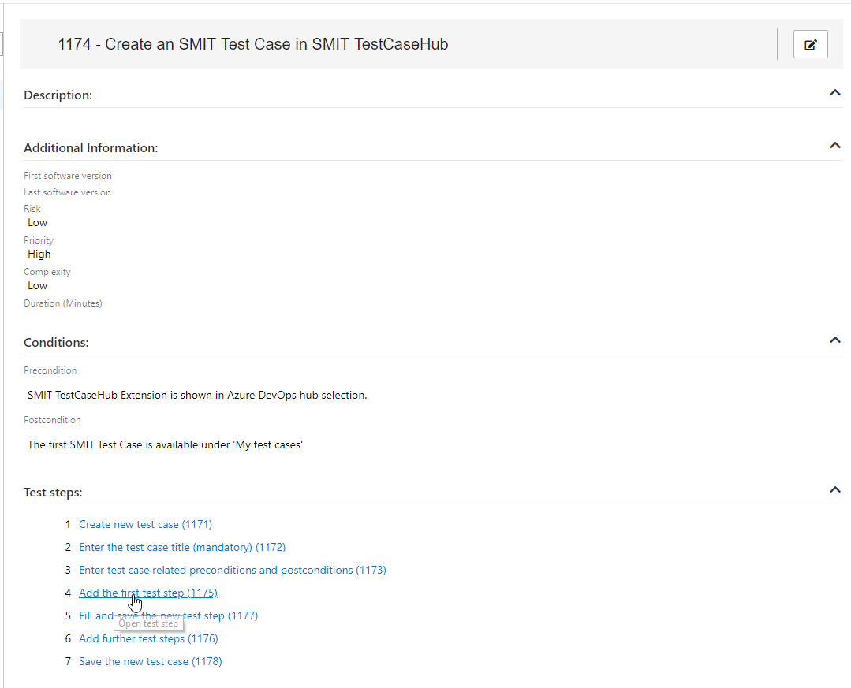Click the collapsed panel tab on the left edge

(x=2, y=44)
